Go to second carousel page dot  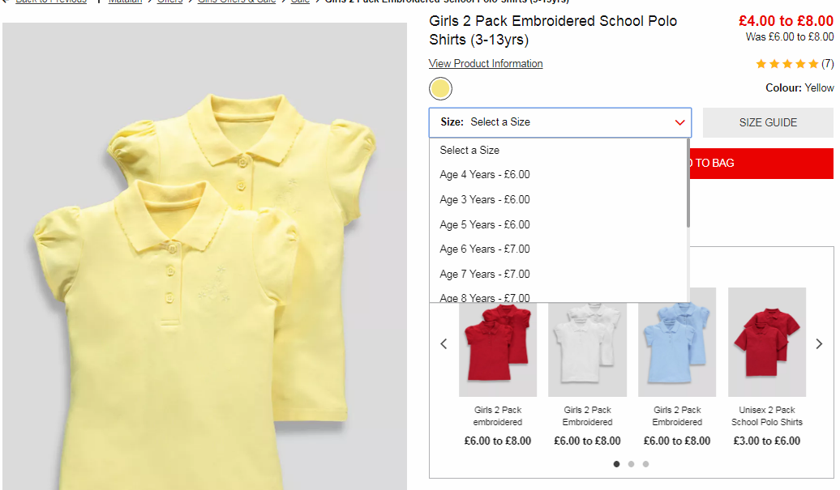(x=631, y=464)
